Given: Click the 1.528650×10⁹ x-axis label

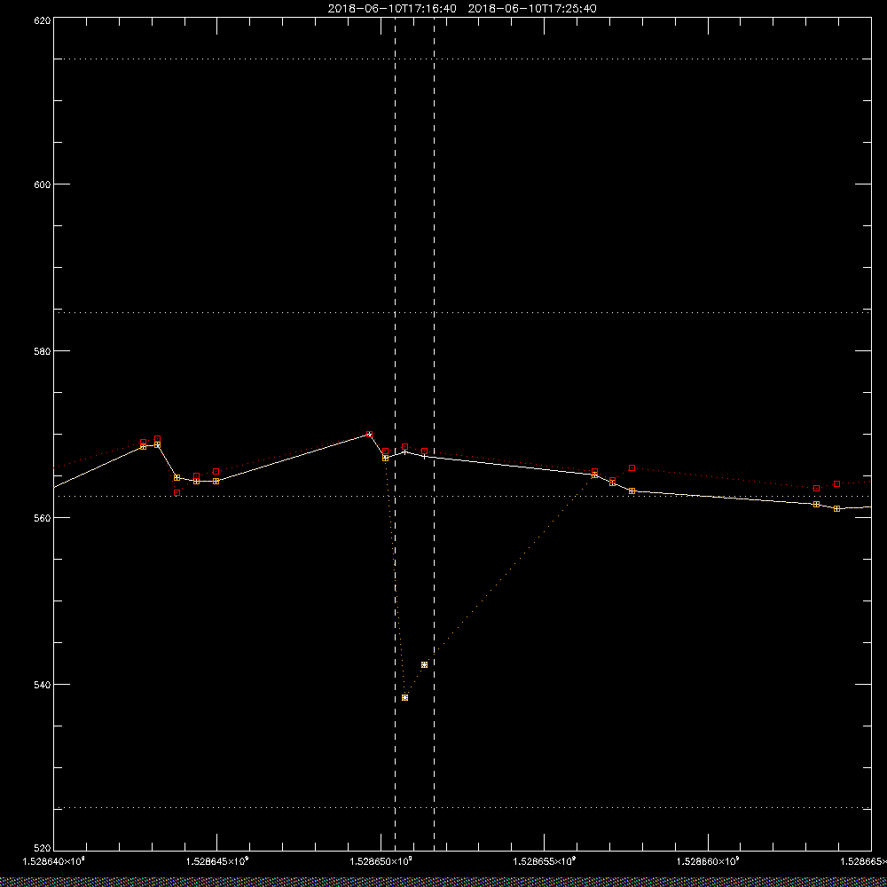Looking at the screenshot, I should [381, 861].
